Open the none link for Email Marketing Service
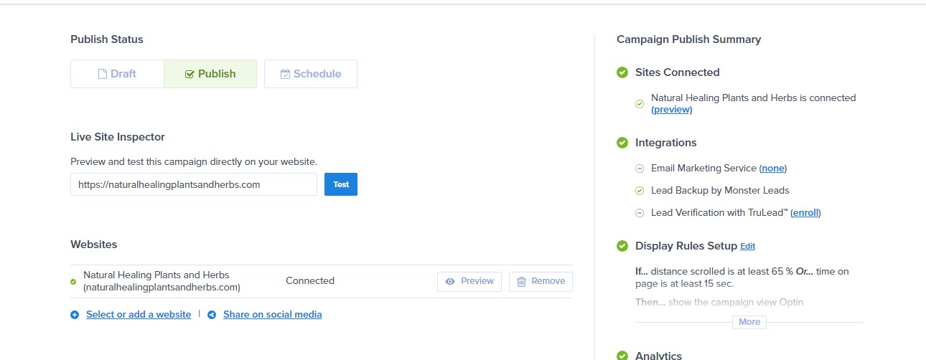Image resolution: width=926 pixels, height=360 pixels. point(773,169)
